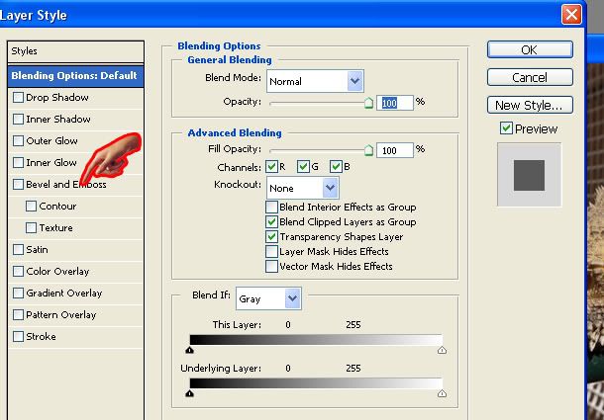Open the Contour settings label
This screenshot has width=604, height=420.
point(57,206)
